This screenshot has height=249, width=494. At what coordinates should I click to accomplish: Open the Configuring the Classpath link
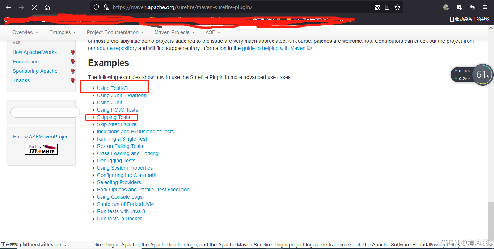[x=127, y=175]
